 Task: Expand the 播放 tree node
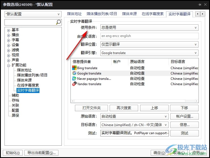(9, 35)
